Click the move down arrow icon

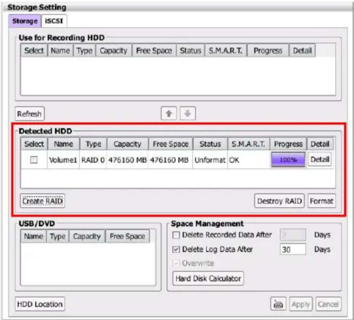click(x=188, y=114)
